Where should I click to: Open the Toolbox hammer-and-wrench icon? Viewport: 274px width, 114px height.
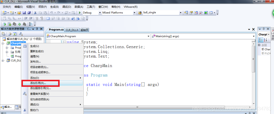[x=201, y=13]
